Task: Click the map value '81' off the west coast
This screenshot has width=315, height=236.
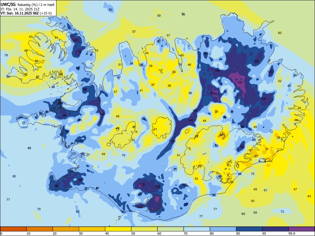Action: (x=14, y=177)
